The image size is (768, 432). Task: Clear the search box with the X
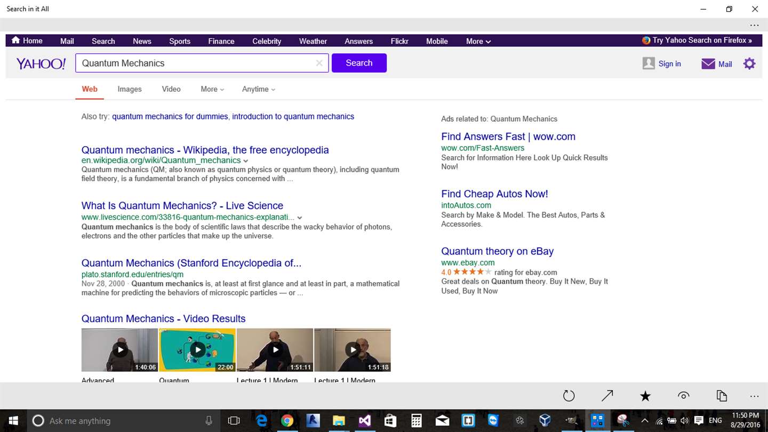coord(319,63)
